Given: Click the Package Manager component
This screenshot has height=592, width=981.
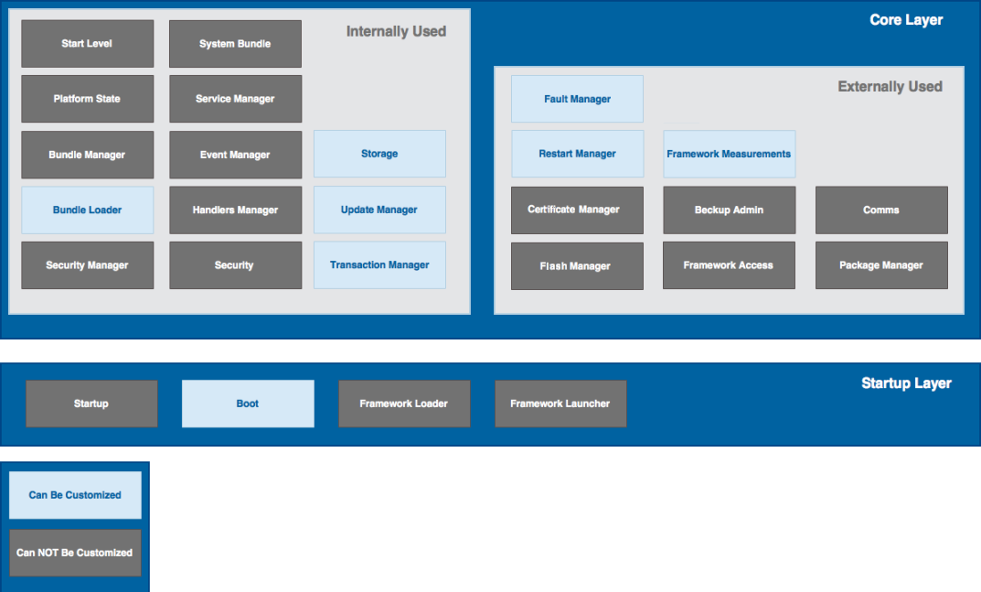Looking at the screenshot, I should [880, 265].
